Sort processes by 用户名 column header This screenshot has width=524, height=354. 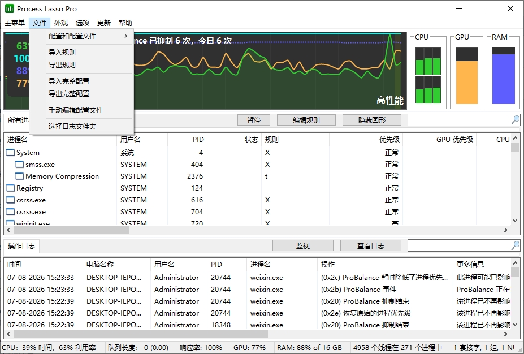click(x=142, y=139)
